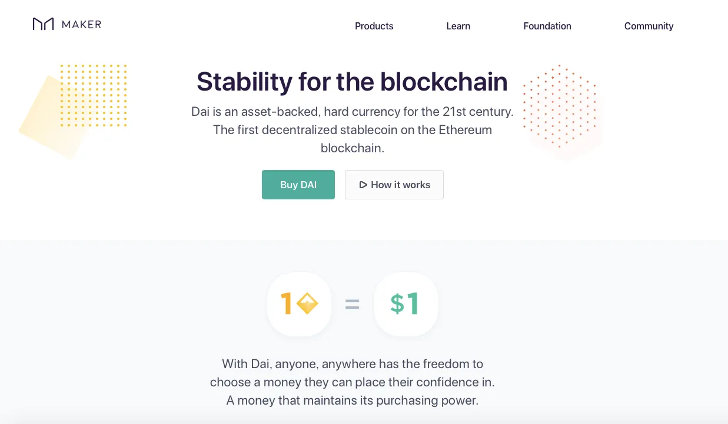Click the yellow dotted pattern decoration
Image resolution: width=728 pixels, height=424 pixels.
(x=93, y=95)
